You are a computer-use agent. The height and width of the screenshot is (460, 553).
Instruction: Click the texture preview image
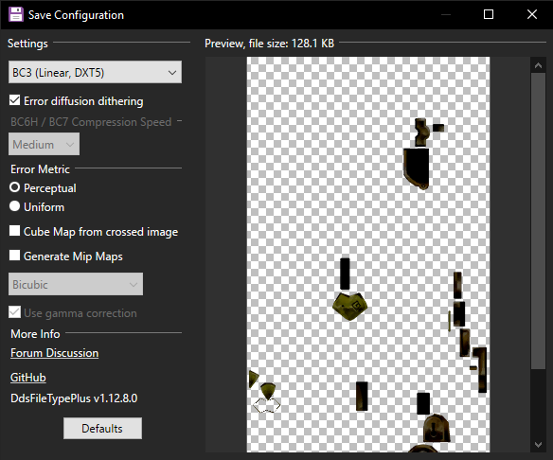point(367,255)
